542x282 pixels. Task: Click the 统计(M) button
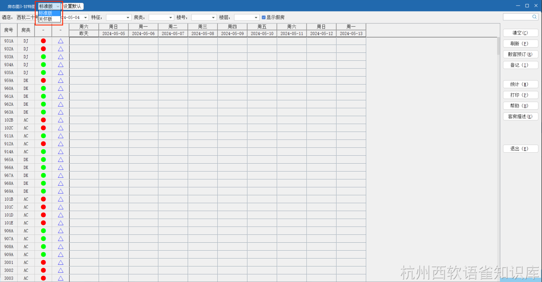[x=520, y=84]
